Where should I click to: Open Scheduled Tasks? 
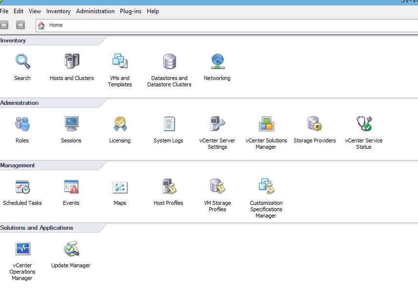pyautogui.click(x=22, y=187)
